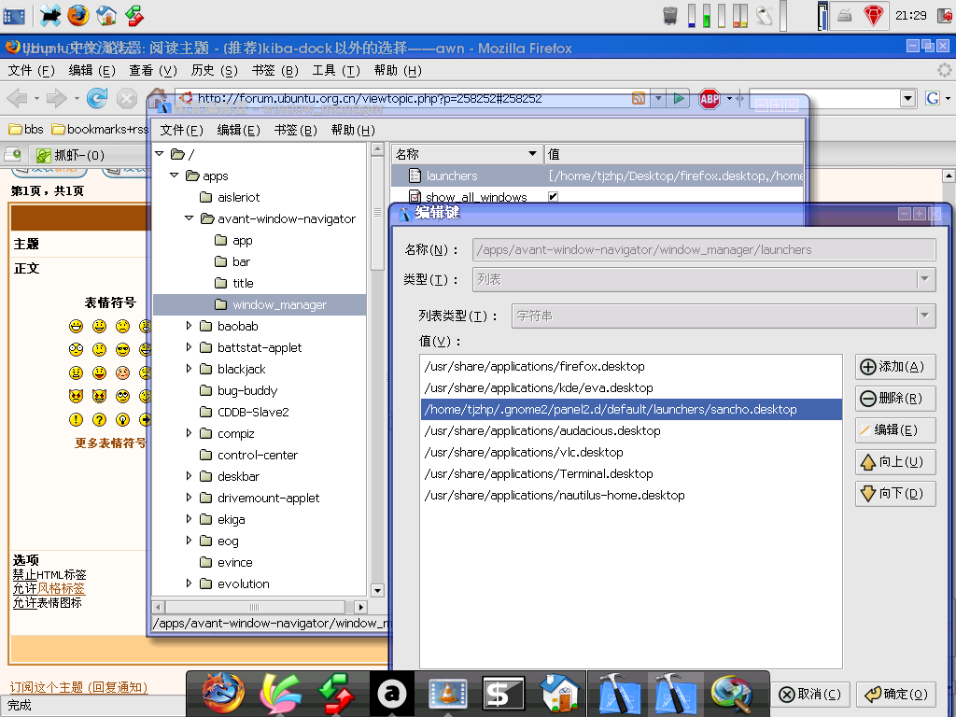This screenshot has width=956, height=717.
Task: Click the Firefox back arrow button
Action: click(17, 98)
